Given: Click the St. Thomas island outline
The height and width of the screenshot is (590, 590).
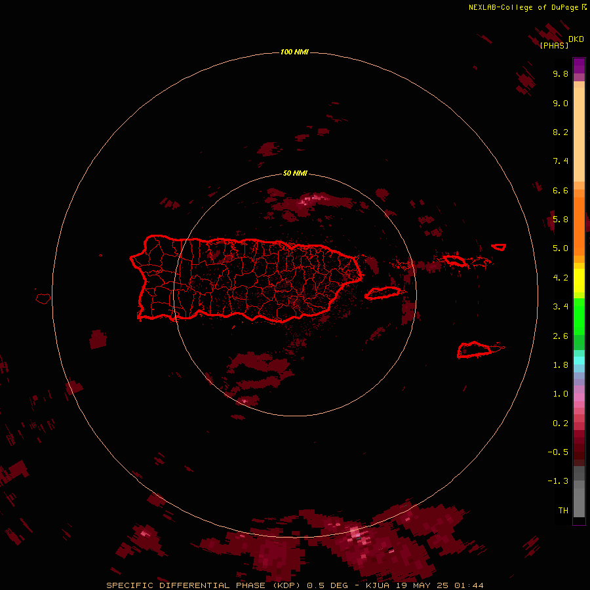Looking at the screenshot, I should 454,260.
